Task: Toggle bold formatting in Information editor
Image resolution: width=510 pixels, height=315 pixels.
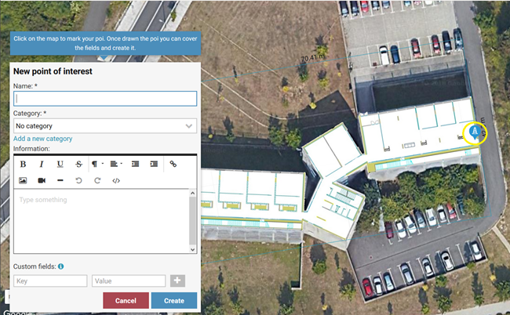Action: (23, 164)
